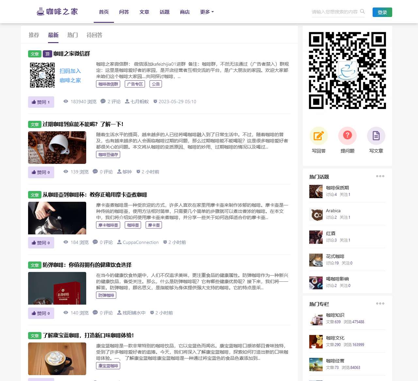Click the eye icon beside 139 浏览

point(66,171)
